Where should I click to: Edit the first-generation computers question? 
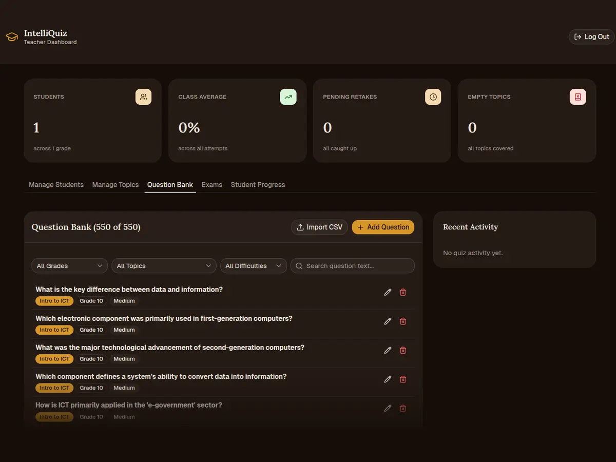[388, 321]
